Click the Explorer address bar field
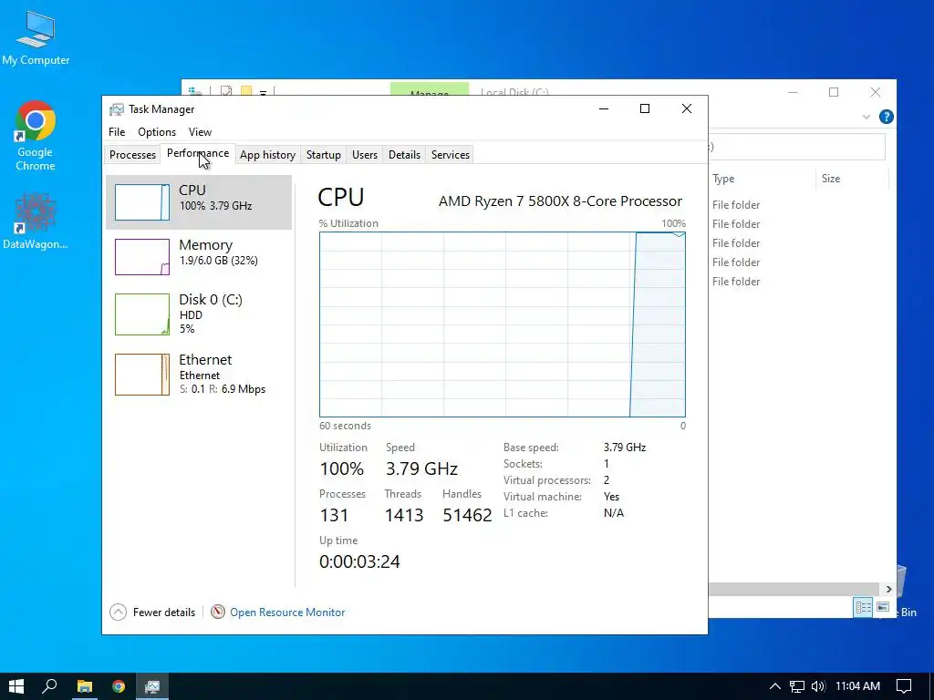934x700 pixels. click(796, 147)
